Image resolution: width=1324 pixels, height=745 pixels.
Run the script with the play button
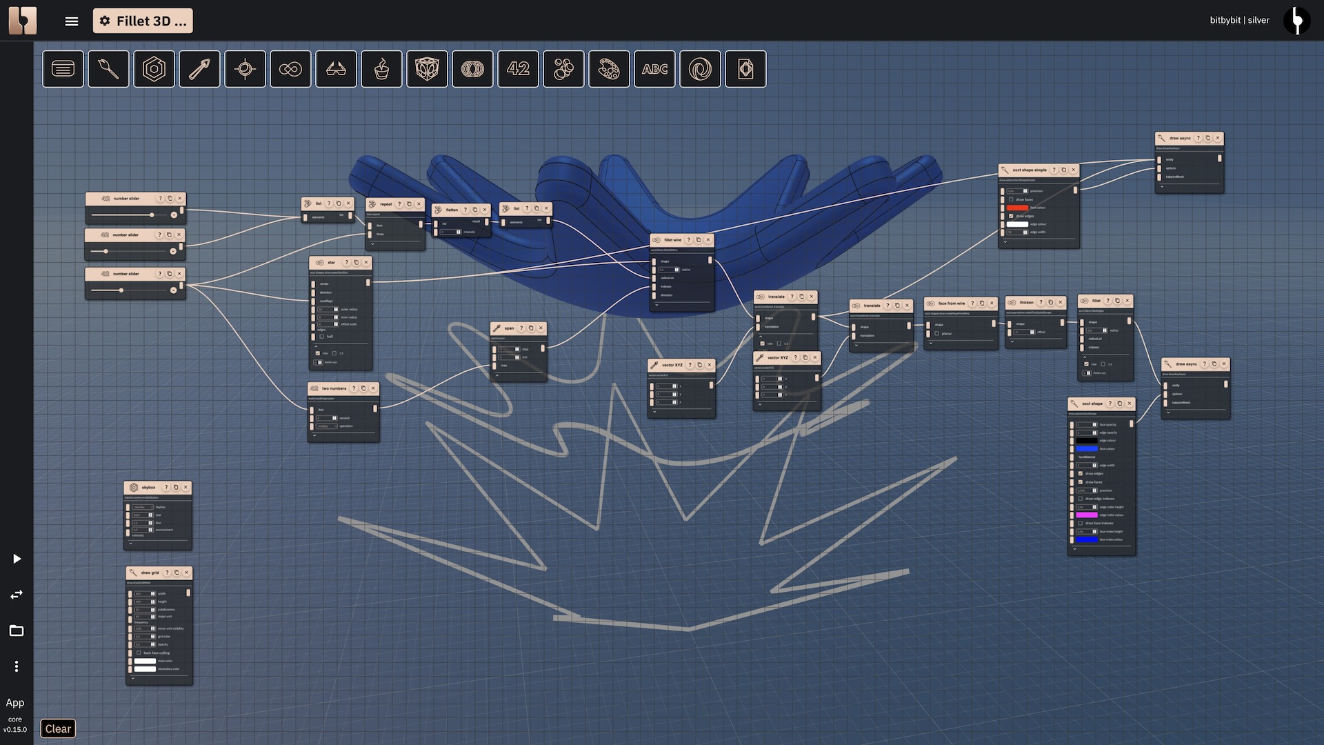click(x=17, y=559)
